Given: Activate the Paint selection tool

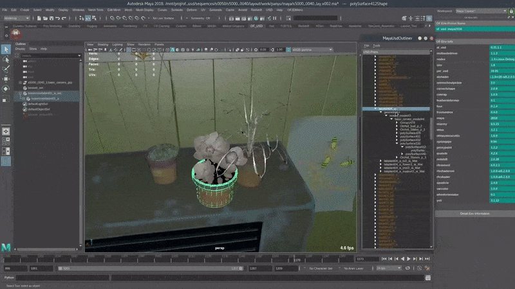Looking at the screenshot, I should click(x=6, y=69).
